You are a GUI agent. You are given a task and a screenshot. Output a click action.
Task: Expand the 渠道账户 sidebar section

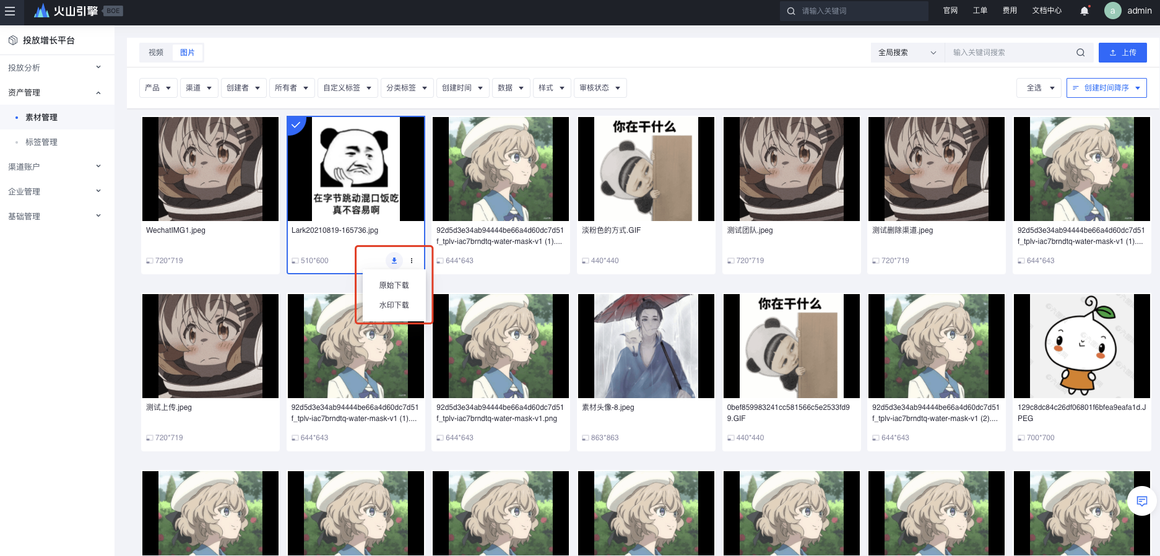(x=57, y=167)
